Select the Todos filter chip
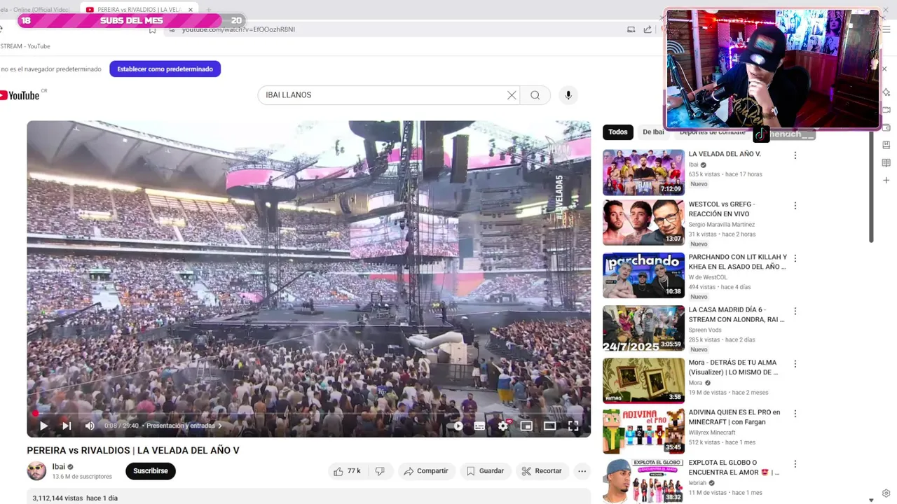This screenshot has height=504, width=897. [618, 132]
